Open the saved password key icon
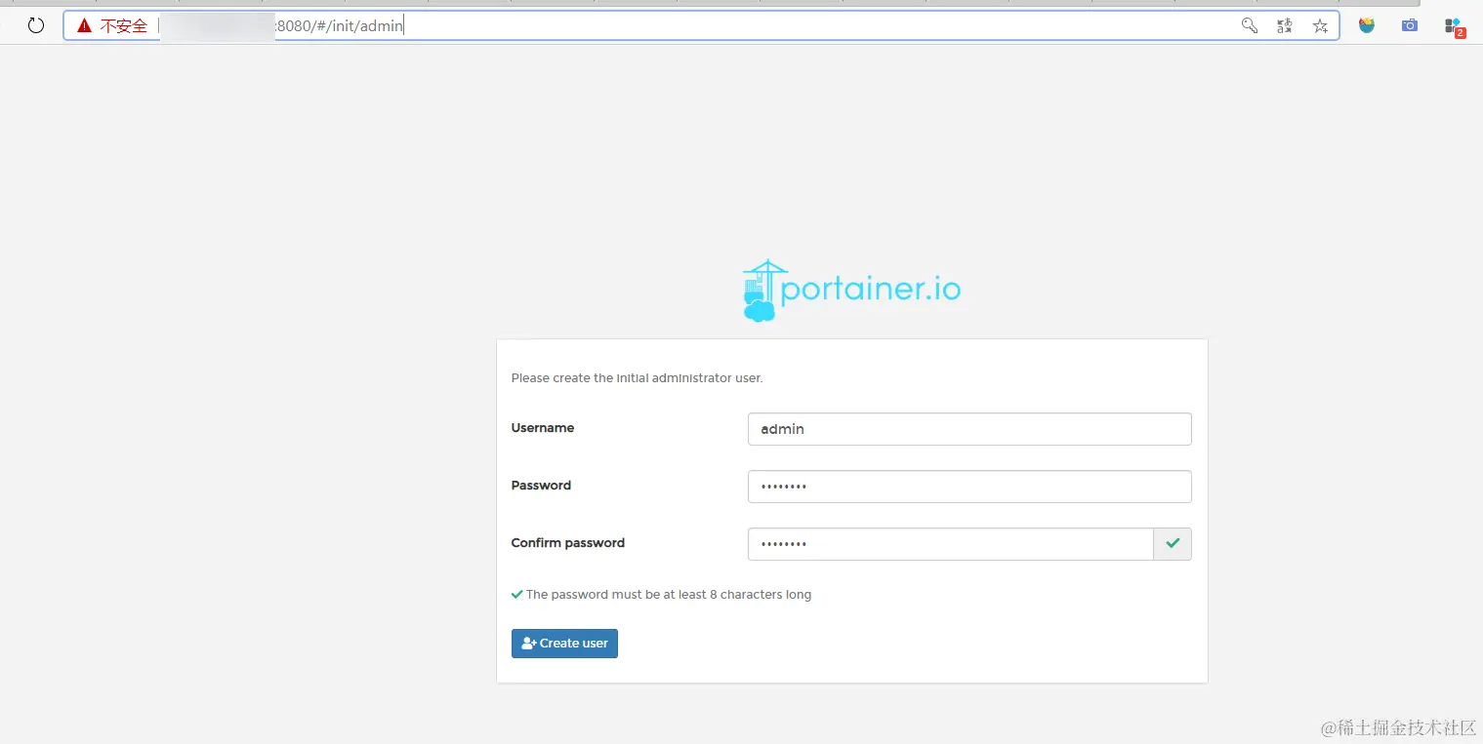 click(x=1249, y=26)
